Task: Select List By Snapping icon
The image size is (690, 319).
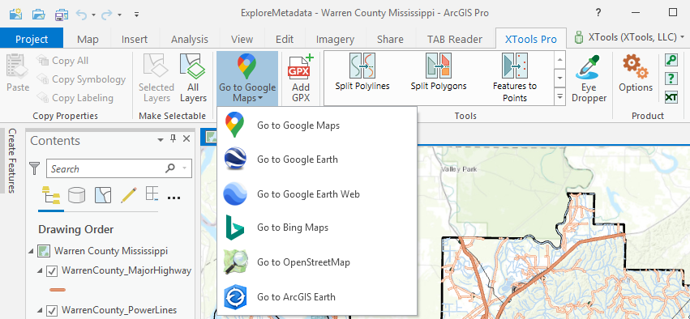Action: [152, 194]
